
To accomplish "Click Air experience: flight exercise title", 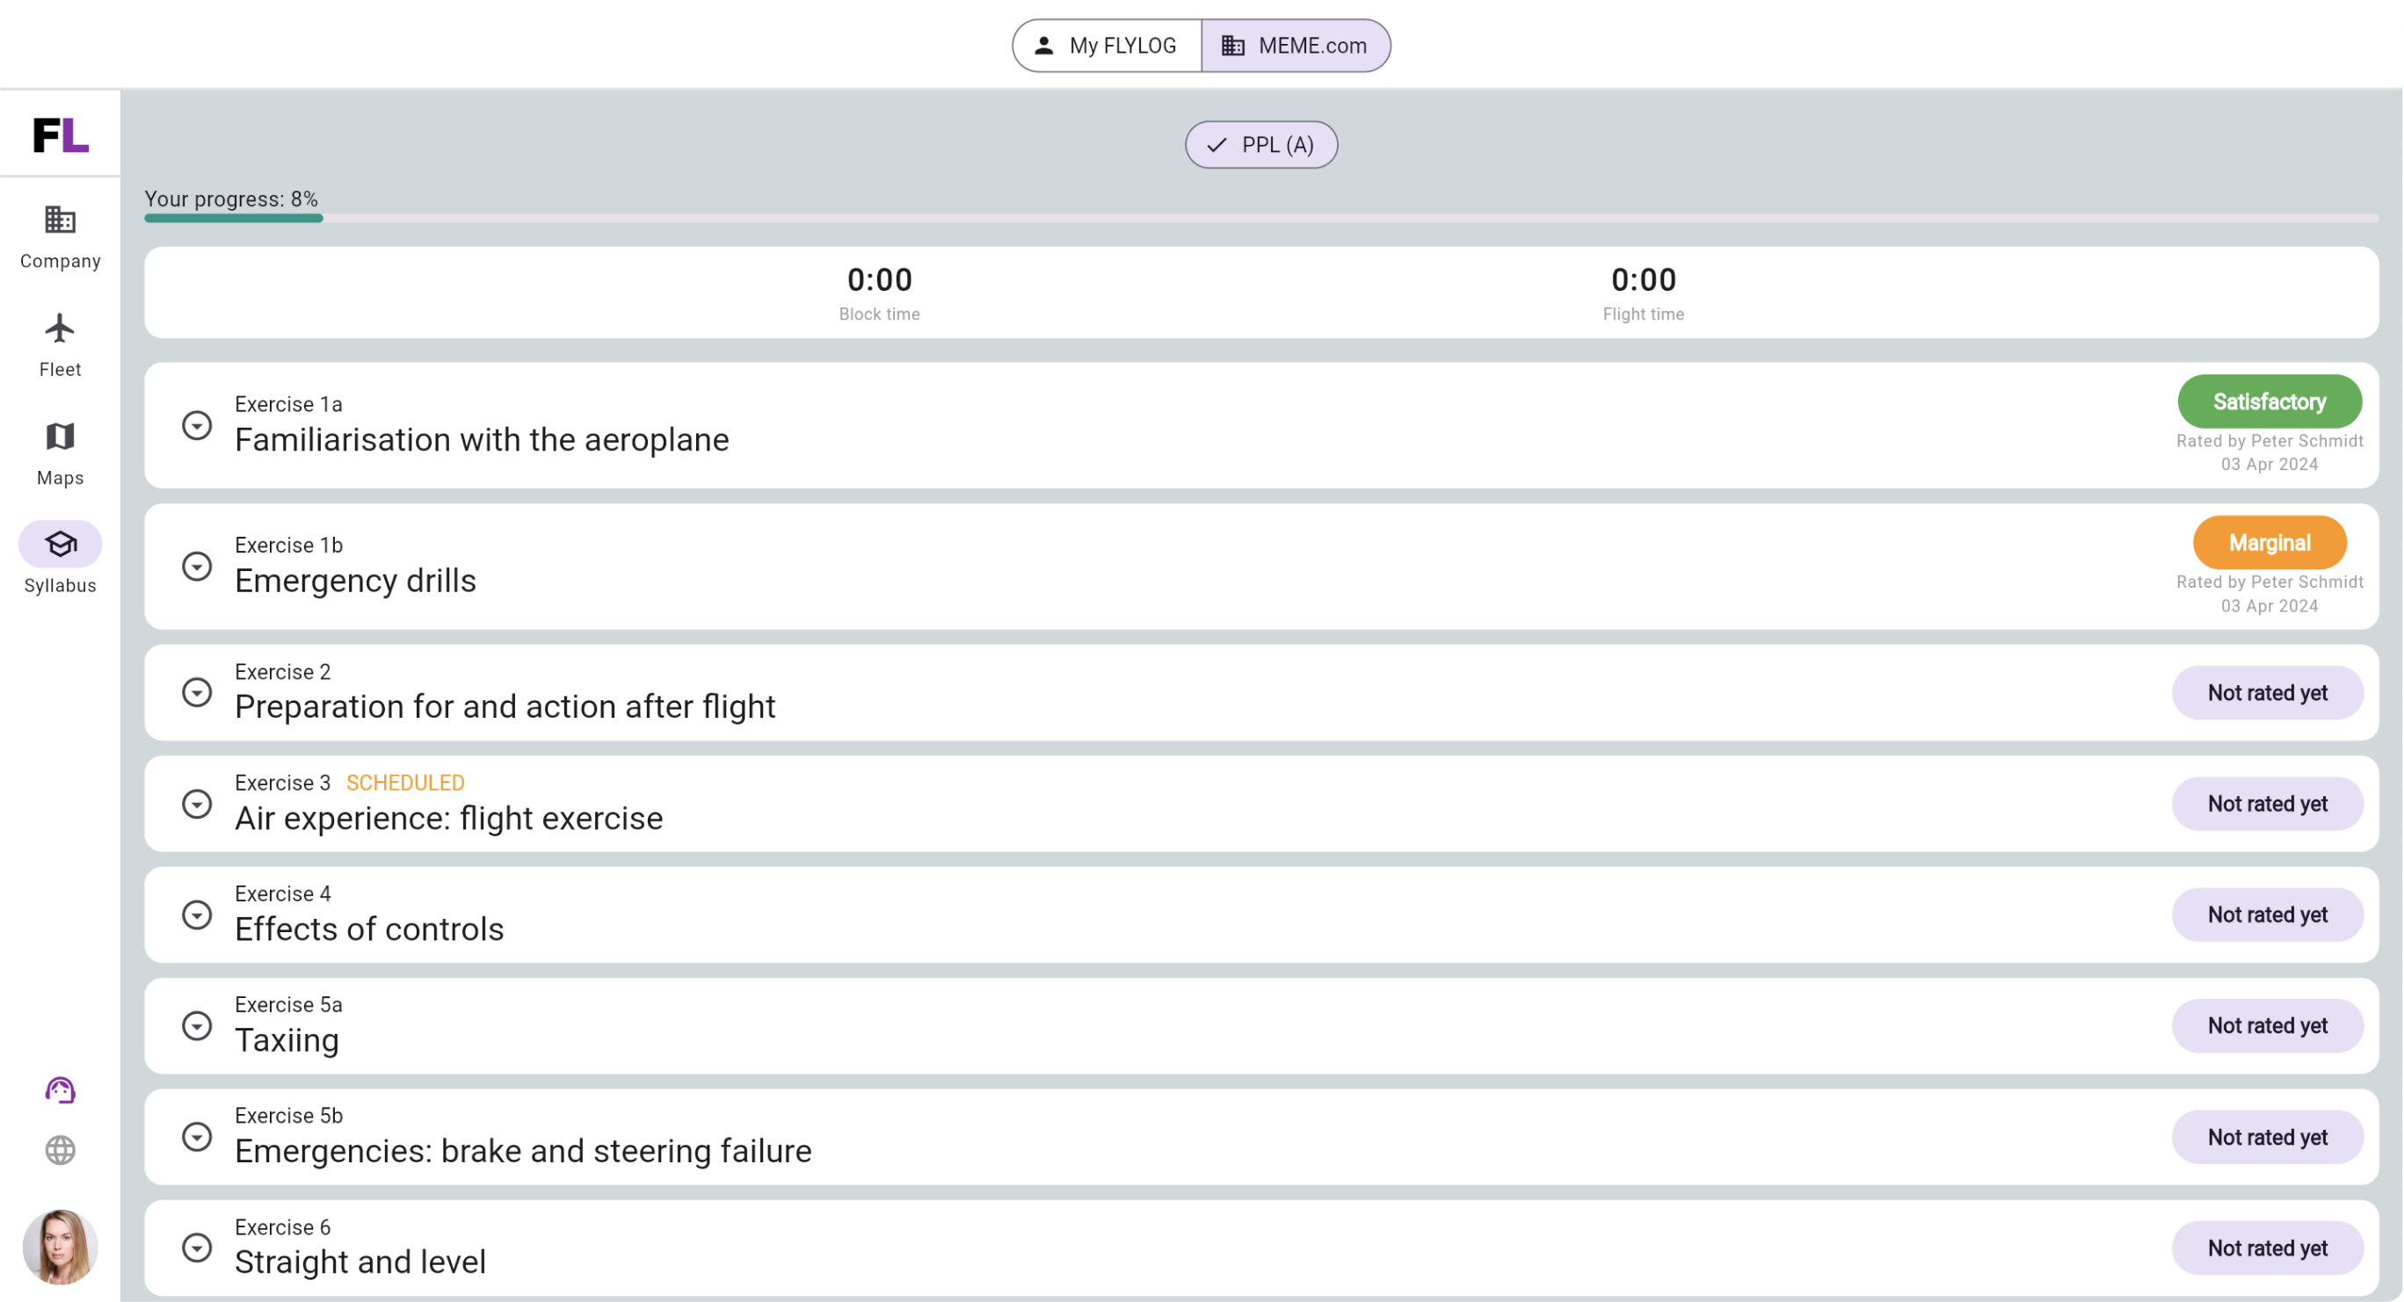I will [x=449, y=818].
